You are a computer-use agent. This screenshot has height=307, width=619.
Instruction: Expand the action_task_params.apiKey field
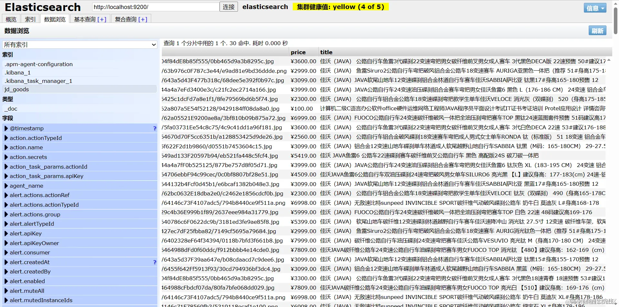pos(80,176)
